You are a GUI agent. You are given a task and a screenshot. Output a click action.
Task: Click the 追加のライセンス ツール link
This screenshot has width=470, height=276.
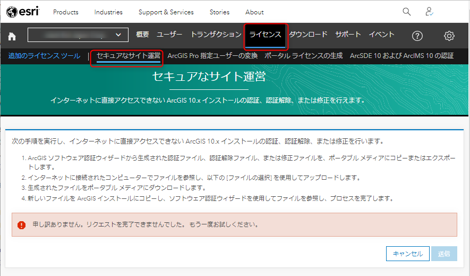click(45, 56)
